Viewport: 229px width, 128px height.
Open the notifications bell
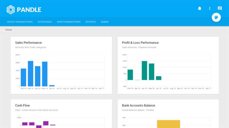[200, 9]
